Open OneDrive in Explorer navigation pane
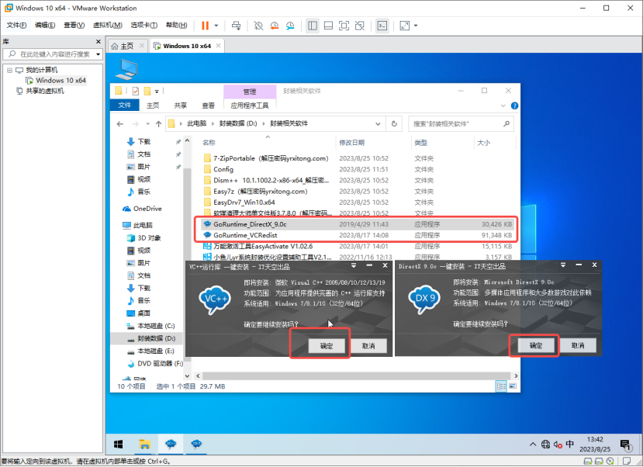Screen dimensions: 643x467 (142, 209)
